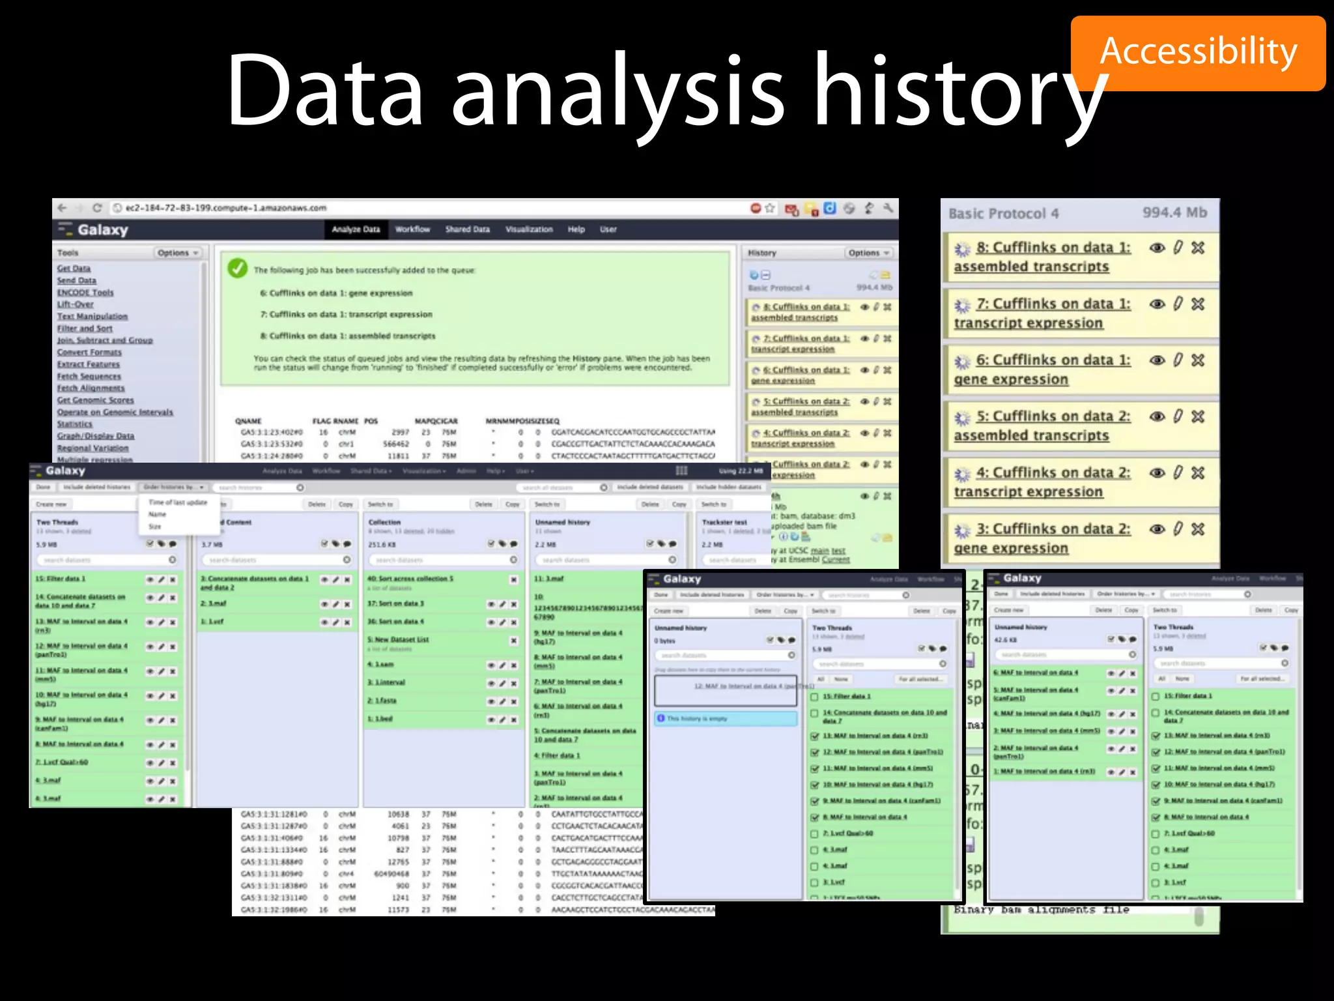This screenshot has height=1001, width=1334.
Task: Select the highlighted Analyze Data tab in browser Galaxy
Action: coord(356,229)
